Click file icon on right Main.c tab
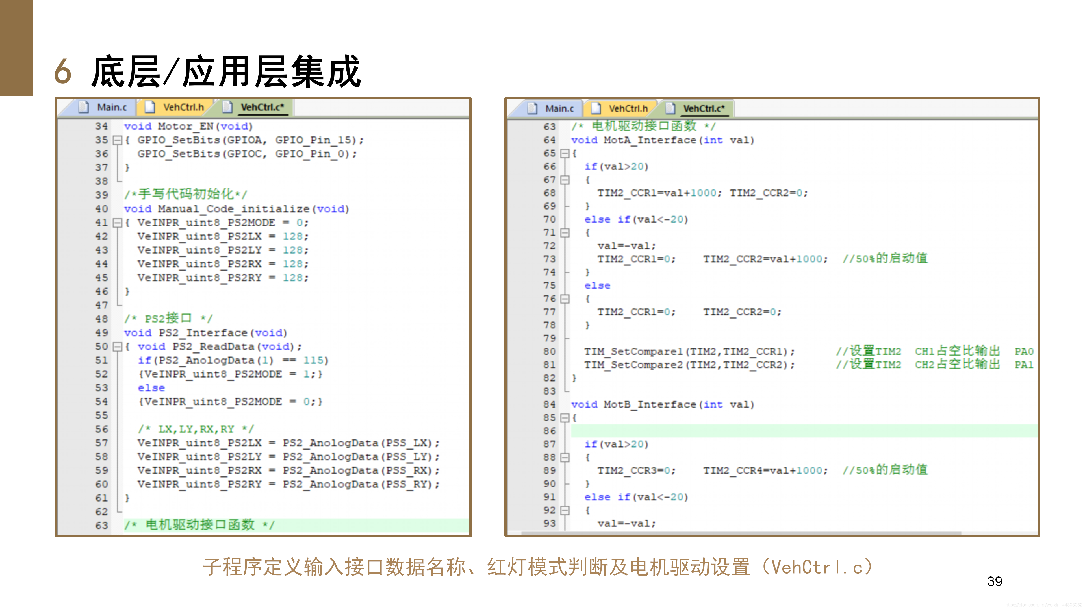This screenshot has width=1085, height=610. point(532,109)
